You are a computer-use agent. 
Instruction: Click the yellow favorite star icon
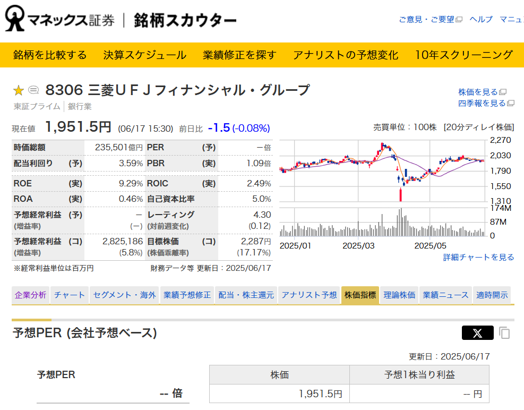click(19, 90)
